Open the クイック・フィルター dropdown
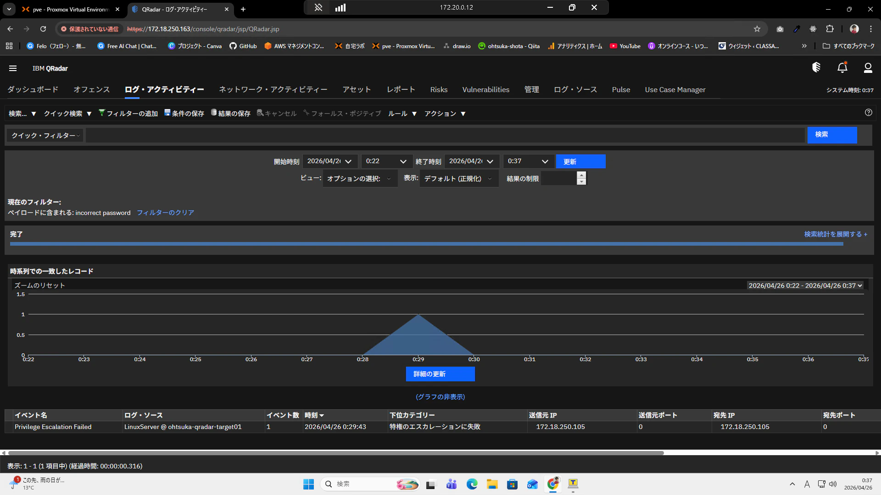The image size is (881, 495). coord(45,136)
